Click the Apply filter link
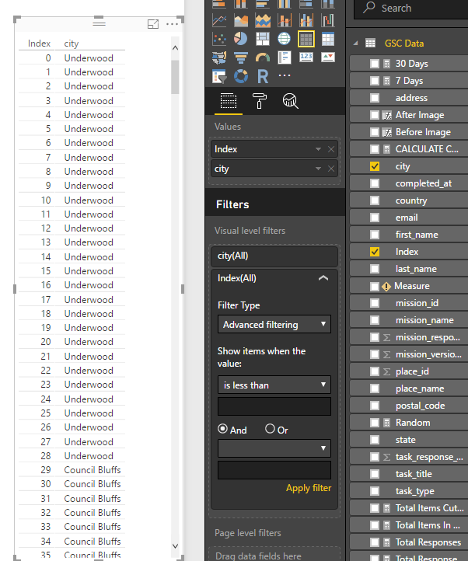The image size is (468, 561). point(309,488)
